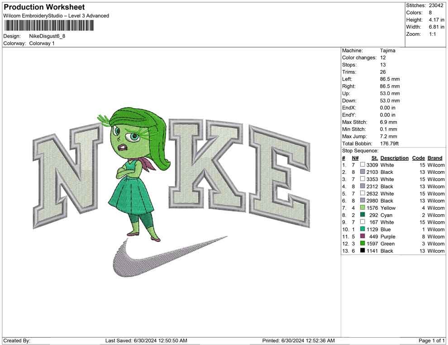Click the white swatch for stop 1 (3309)

point(362,165)
